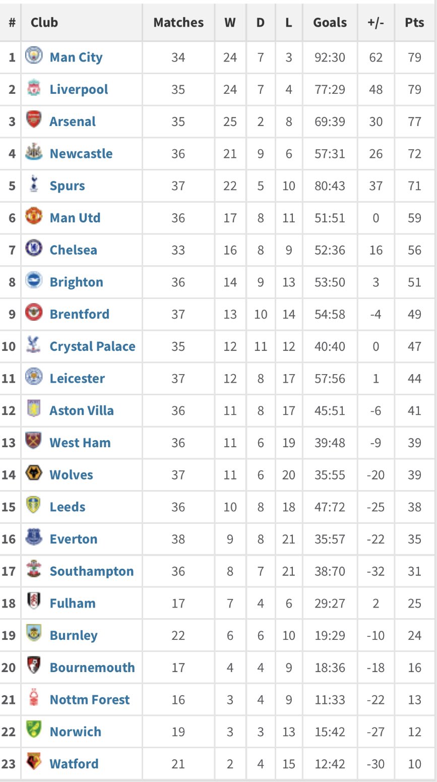
Task: Sort the table by Matches column
Action: (x=178, y=22)
